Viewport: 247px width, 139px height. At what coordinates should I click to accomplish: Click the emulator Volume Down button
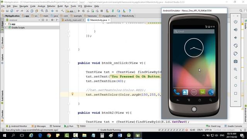click(x=235, y=38)
